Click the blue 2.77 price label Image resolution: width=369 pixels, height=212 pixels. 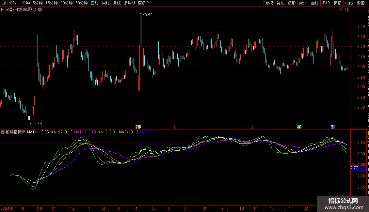[354, 168]
